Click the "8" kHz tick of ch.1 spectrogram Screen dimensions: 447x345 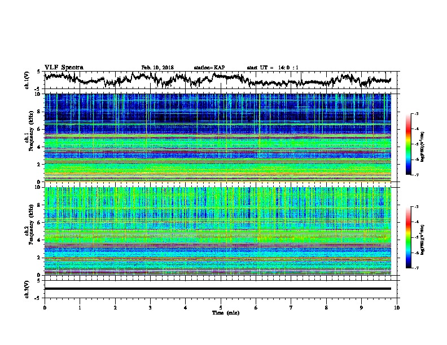tap(40, 112)
